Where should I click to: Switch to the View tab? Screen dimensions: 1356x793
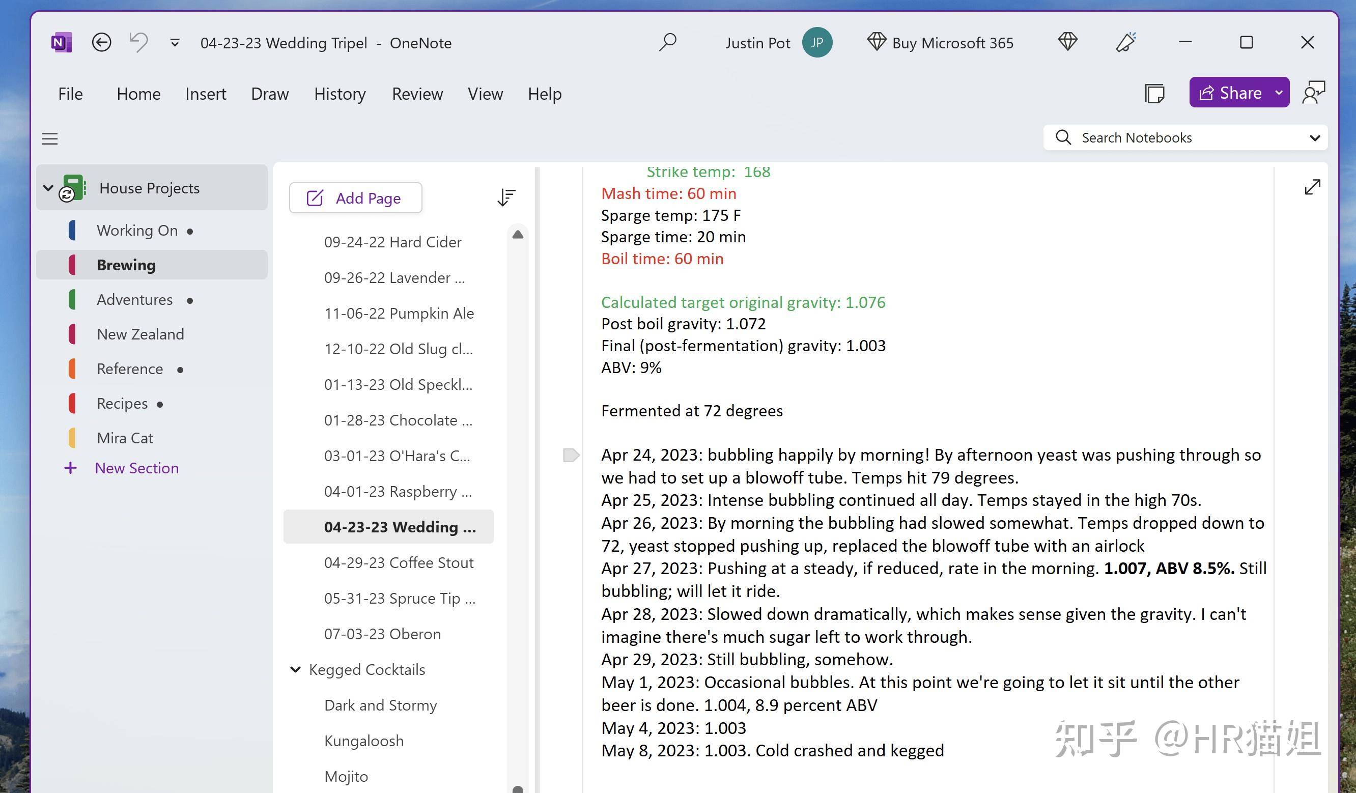(485, 94)
